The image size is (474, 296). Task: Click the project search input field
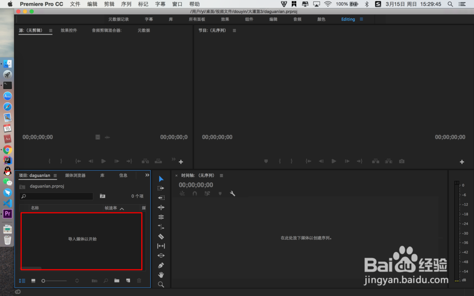[x=56, y=197]
